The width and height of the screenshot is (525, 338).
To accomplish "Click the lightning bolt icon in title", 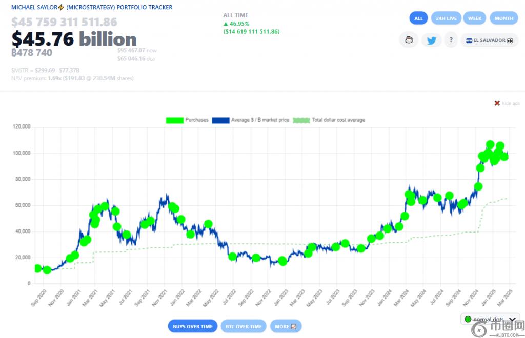I will point(61,8).
